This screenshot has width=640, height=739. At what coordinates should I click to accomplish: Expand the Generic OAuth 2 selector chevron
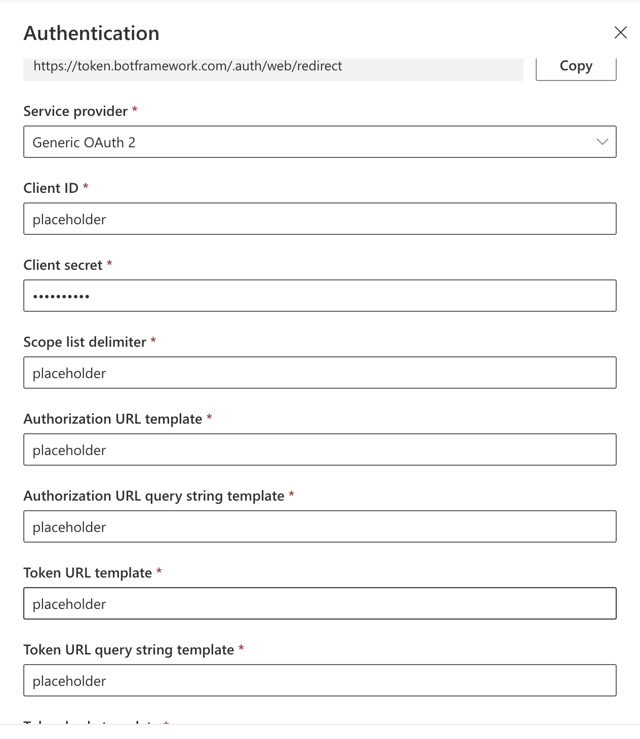602,142
